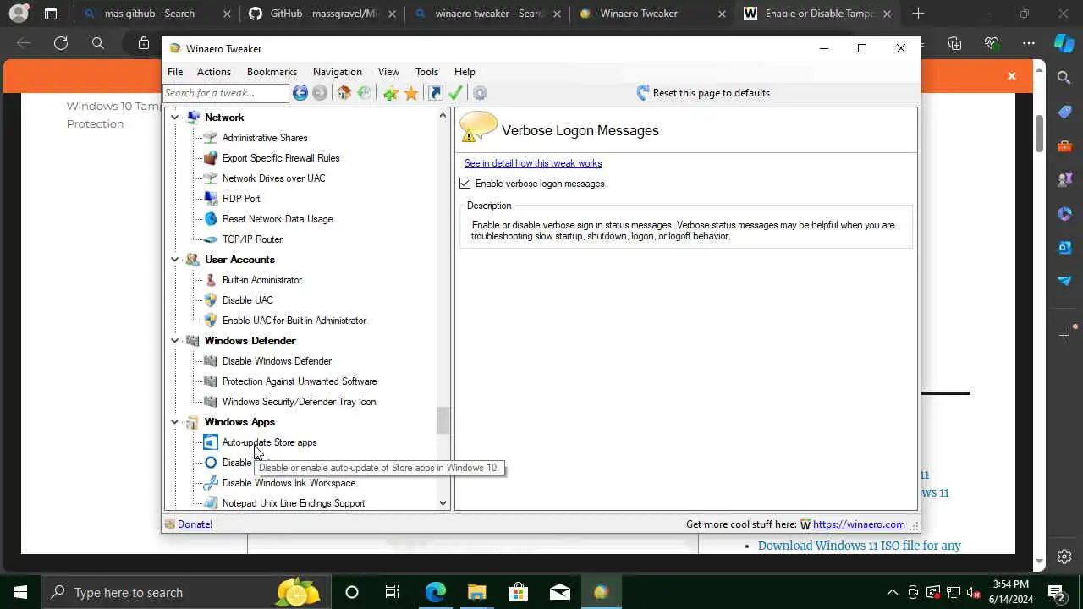Click Microsoft Edge in the taskbar

435,592
